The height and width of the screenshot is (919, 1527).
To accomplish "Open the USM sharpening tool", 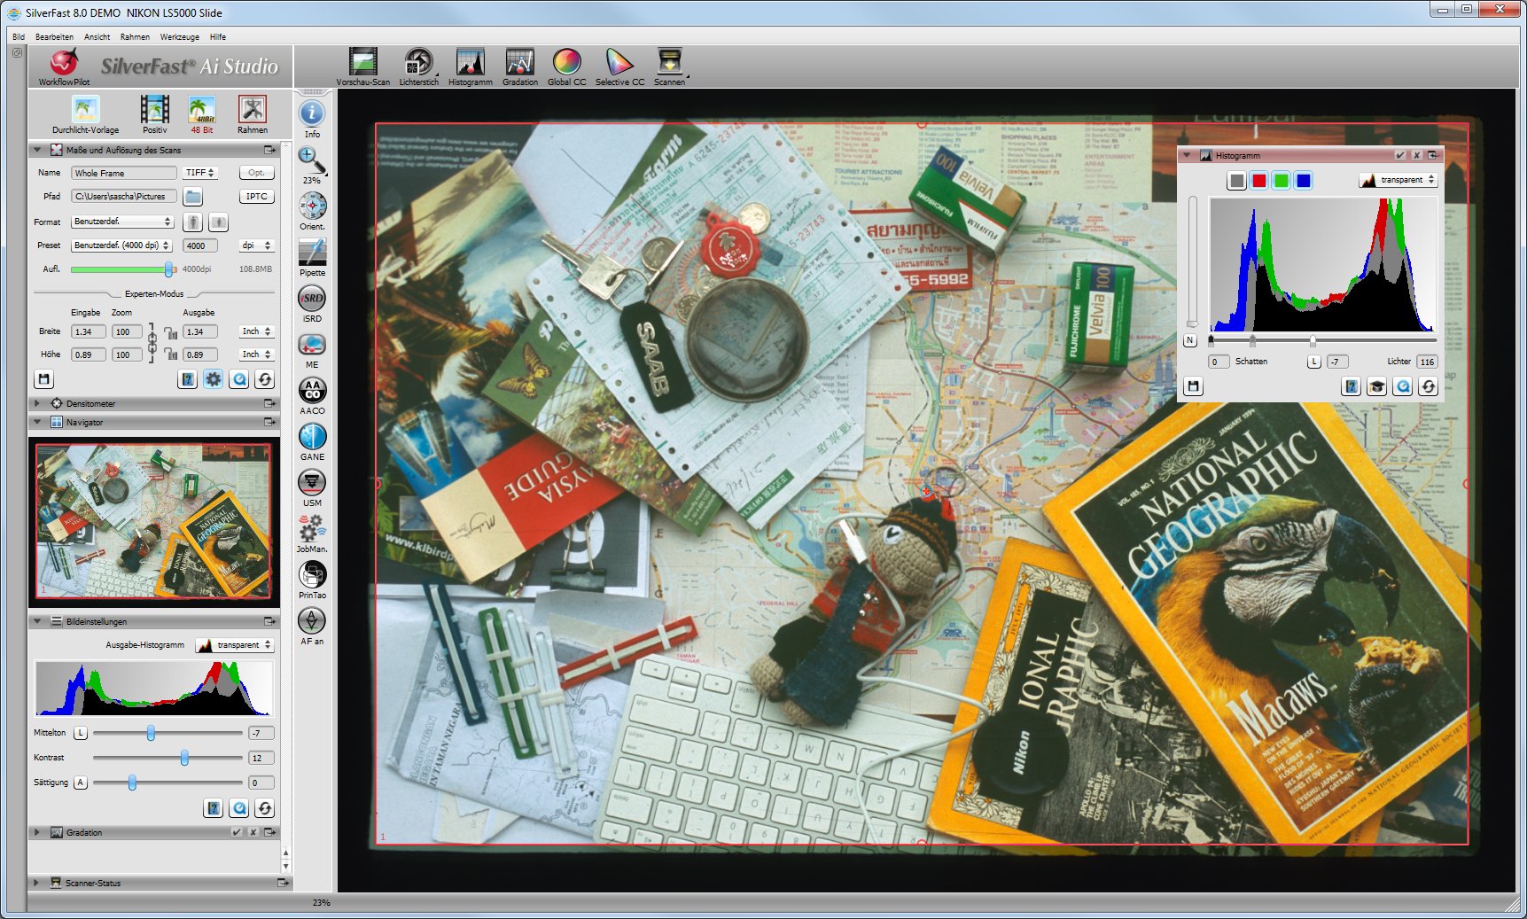I will point(312,483).
